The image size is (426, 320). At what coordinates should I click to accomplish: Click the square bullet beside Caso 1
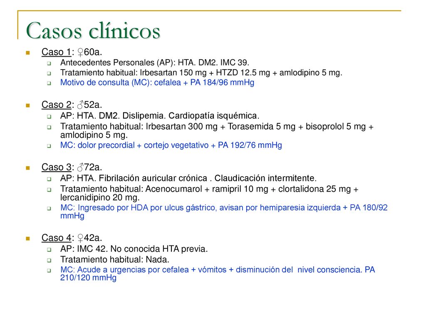[28, 53]
